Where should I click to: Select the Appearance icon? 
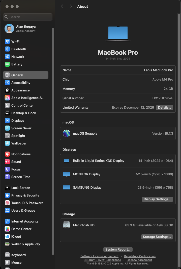(7, 90)
